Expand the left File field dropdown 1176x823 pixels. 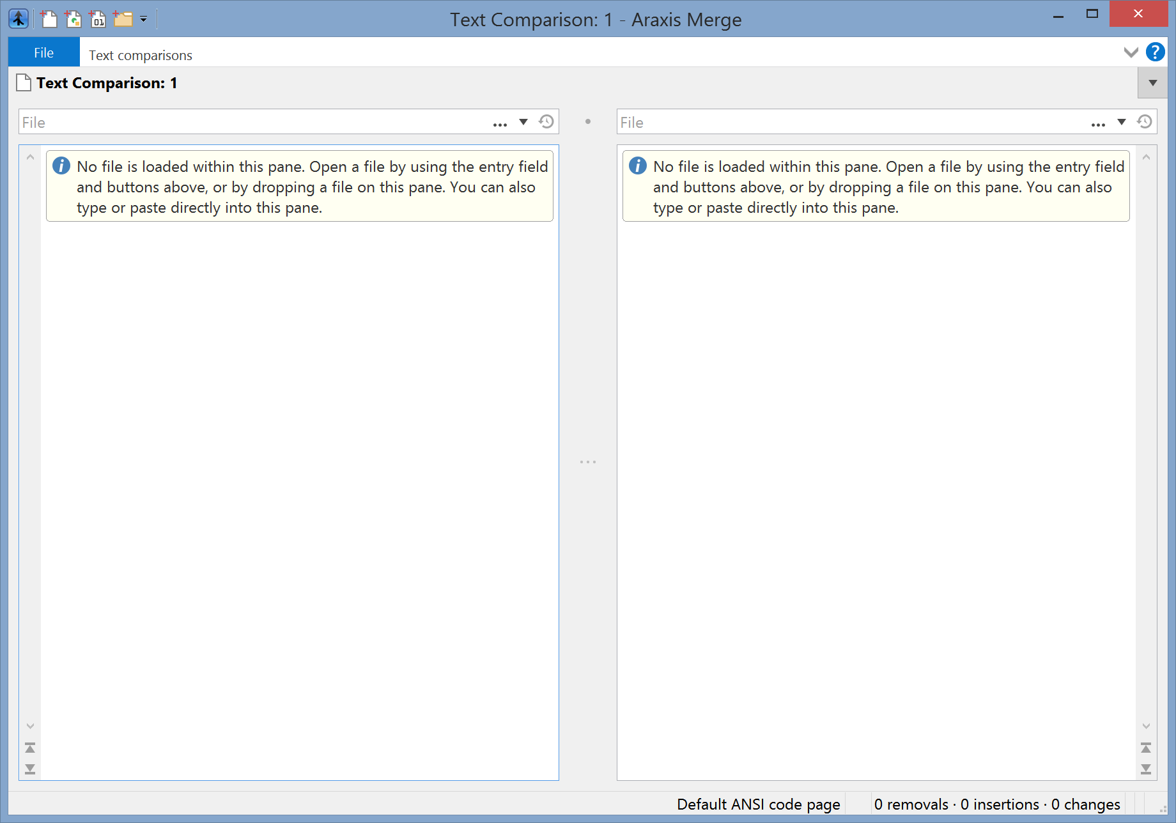(x=523, y=122)
